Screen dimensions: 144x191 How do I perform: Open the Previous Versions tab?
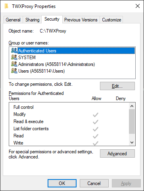(x=81, y=20)
